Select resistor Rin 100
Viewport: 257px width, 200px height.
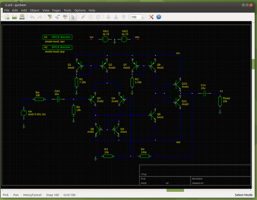[39, 99]
